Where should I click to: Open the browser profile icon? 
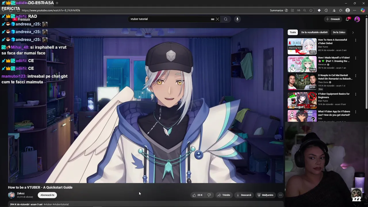(348, 10)
